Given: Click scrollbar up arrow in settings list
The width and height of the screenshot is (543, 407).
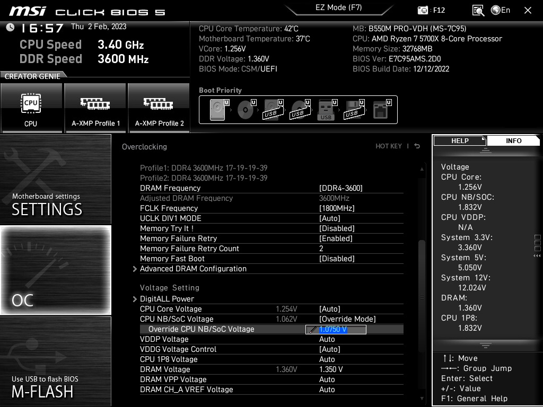Looking at the screenshot, I should coord(422,169).
